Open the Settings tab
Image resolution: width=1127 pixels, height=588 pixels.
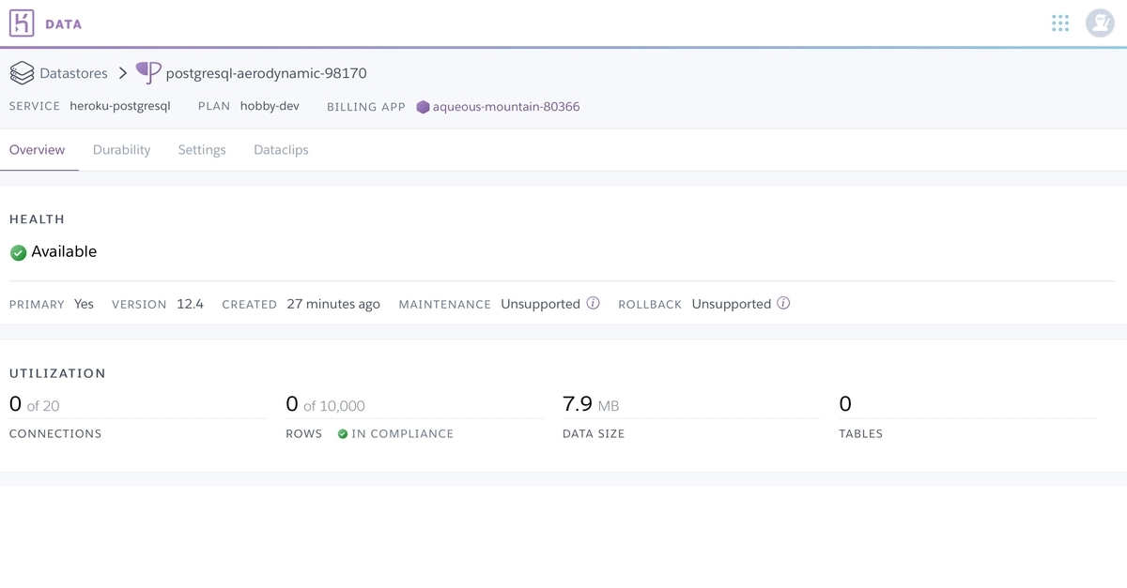point(202,150)
